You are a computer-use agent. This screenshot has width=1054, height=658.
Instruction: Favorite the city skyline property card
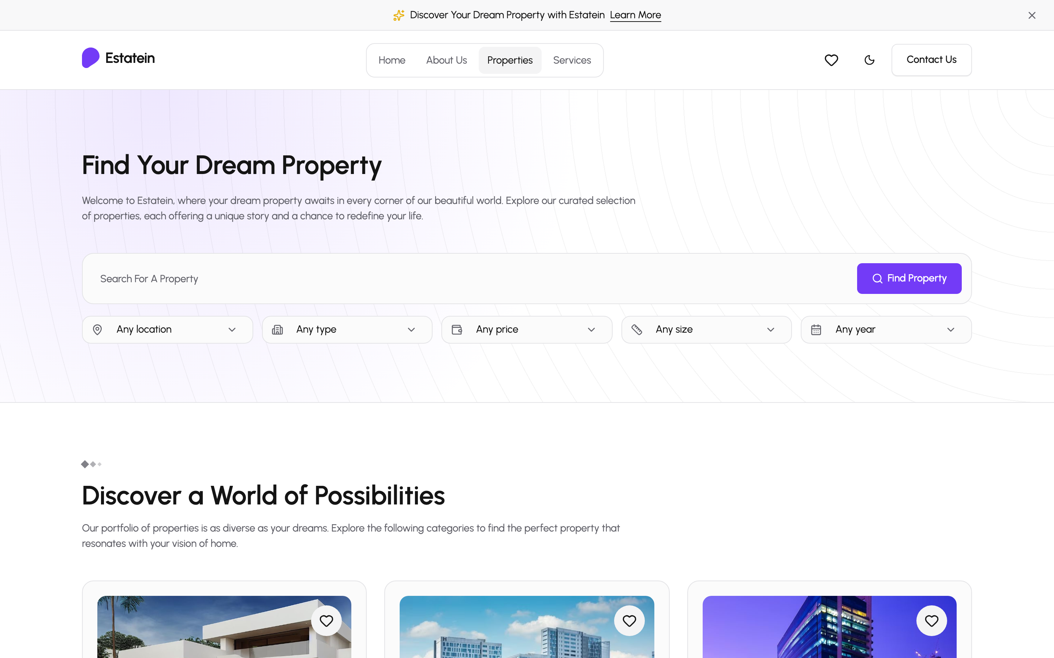coord(629,621)
